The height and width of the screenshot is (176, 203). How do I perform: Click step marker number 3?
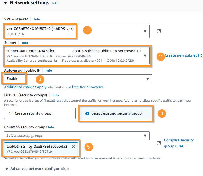(40, 79)
